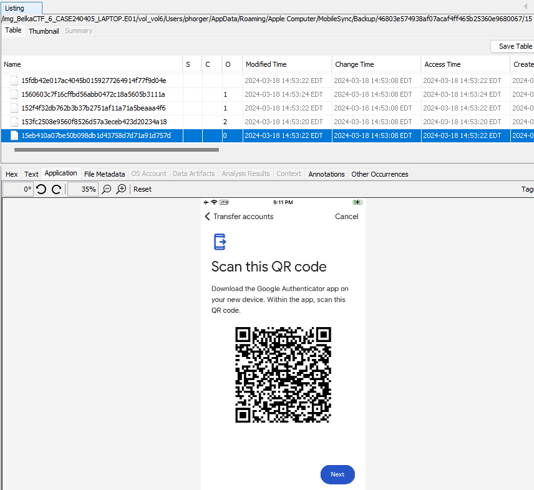Screen dimensions: 534x490
Task: Select file icon of 1560603c7f16 entry
Action: 14,94
